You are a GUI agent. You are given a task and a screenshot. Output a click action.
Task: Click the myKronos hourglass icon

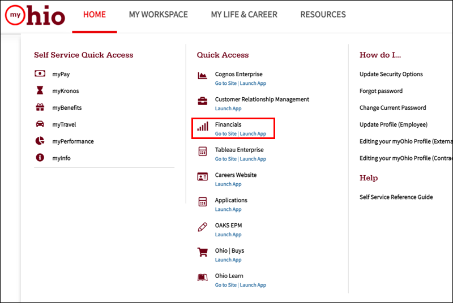point(40,90)
